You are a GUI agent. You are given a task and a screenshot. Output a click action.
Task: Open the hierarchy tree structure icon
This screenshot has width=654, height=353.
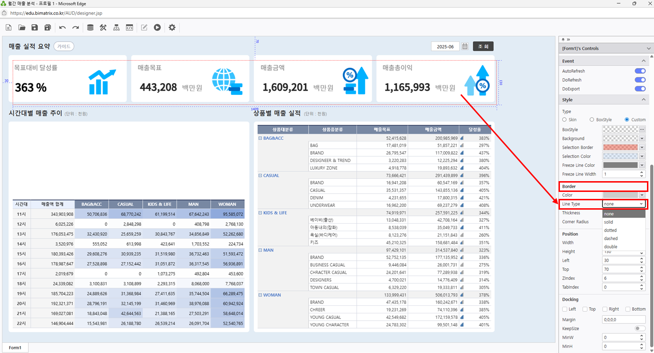coord(116,28)
